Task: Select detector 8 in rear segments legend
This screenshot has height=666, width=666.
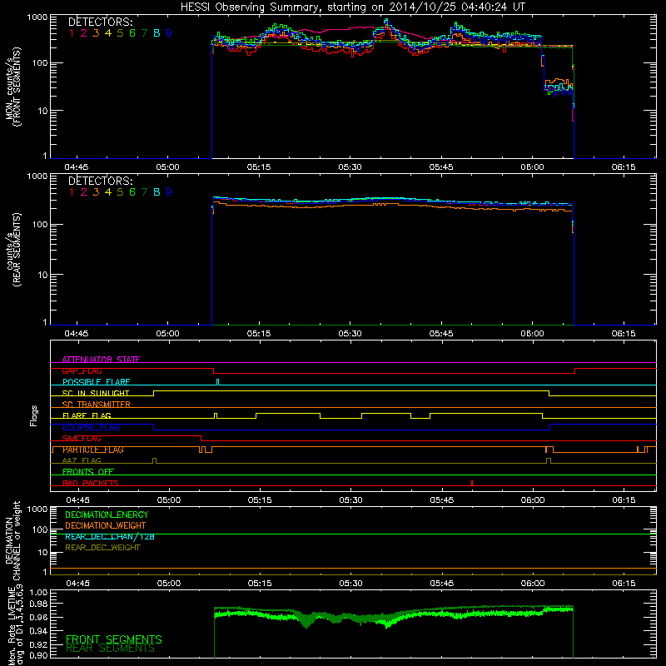Action: click(x=157, y=192)
